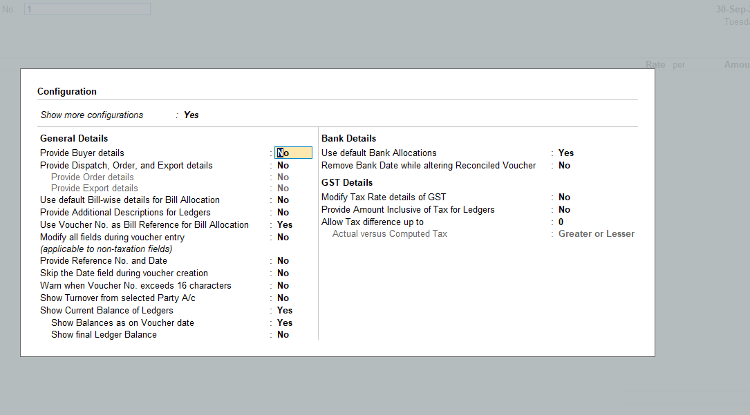The width and height of the screenshot is (750, 415).
Task: Toggle Provide Dispatch, Order, and Export details value
Action: [x=283, y=165]
